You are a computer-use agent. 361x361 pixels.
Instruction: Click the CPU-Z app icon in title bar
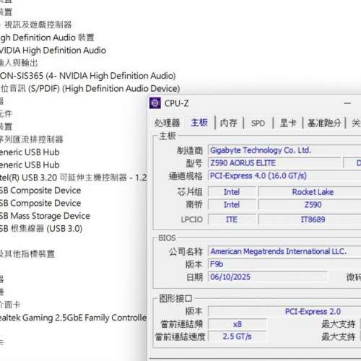coord(155,103)
